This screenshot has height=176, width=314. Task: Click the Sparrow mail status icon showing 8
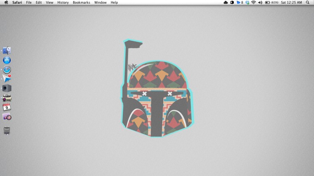(240, 2)
